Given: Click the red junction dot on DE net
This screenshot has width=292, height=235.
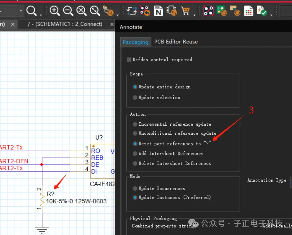Looking at the screenshot, I should (42, 165).
